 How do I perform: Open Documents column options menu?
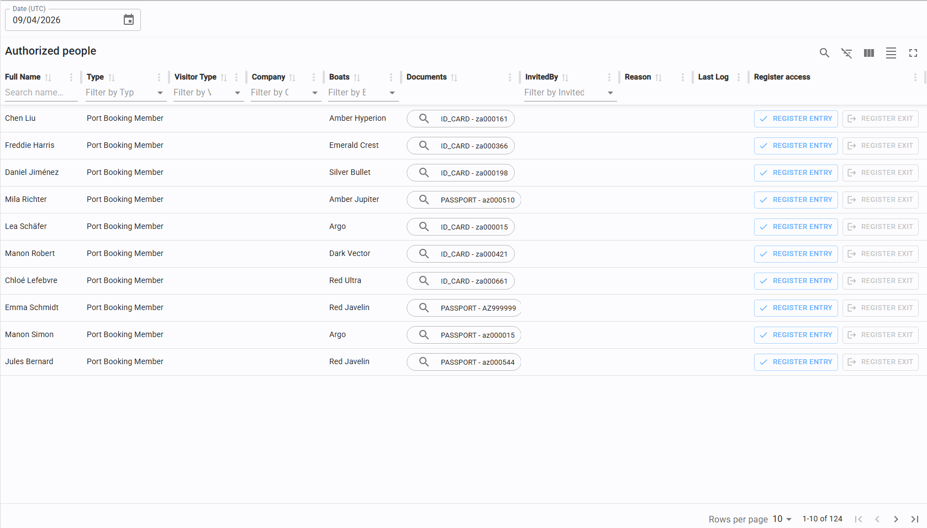point(510,77)
